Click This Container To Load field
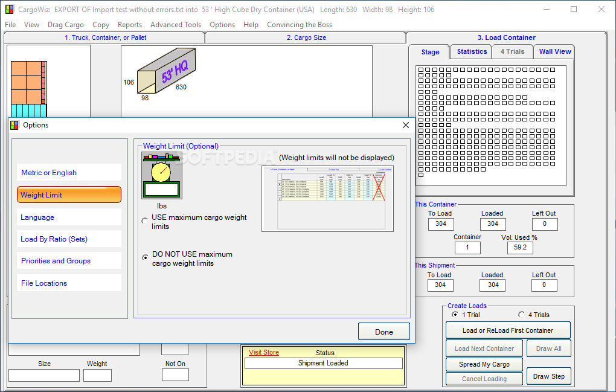The image size is (616, 392). (441, 224)
